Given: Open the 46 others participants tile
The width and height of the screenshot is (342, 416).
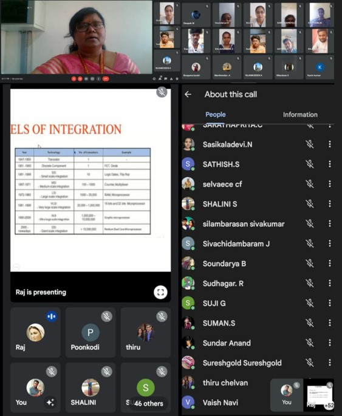Looking at the screenshot, I should tap(146, 387).
